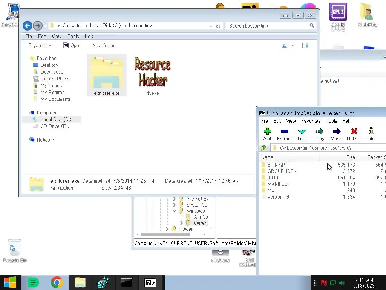Collapse the Windows registry key
Screen dimensions: 386x290
pyautogui.click(x=174, y=211)
